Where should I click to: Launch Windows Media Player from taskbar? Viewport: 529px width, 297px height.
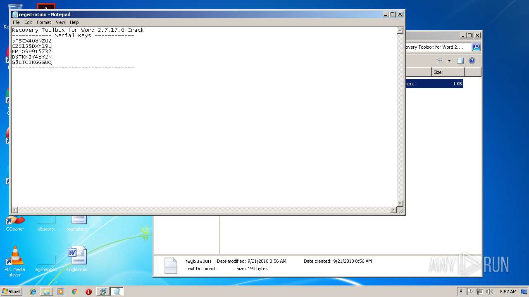61,292
